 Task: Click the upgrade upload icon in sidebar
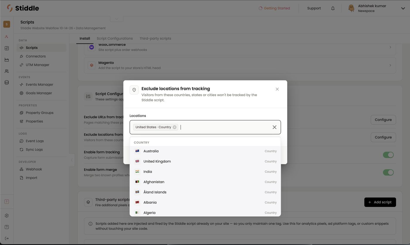7,202
